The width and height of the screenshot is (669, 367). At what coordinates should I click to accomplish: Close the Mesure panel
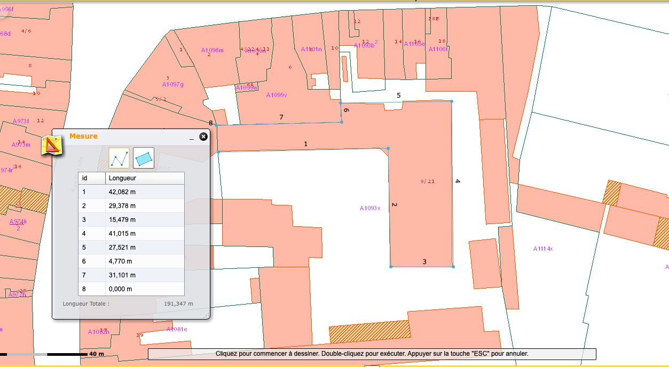tap(203, 137)
